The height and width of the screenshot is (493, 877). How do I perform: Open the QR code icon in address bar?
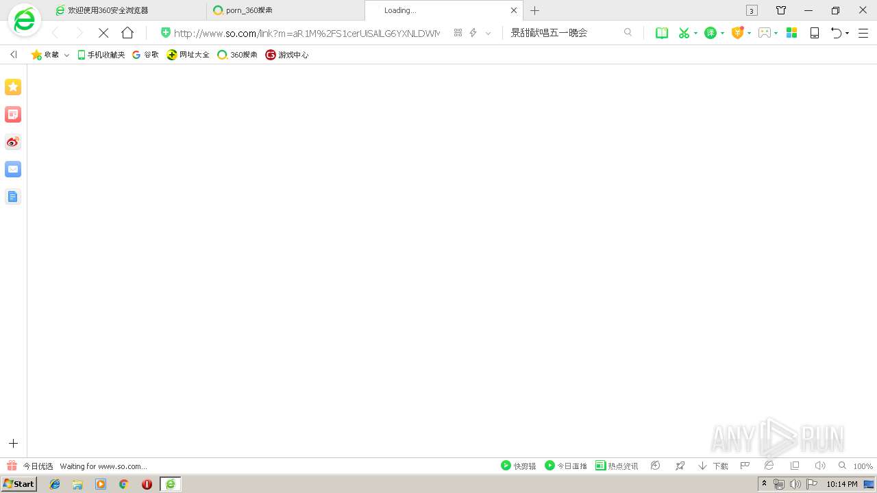458,33
